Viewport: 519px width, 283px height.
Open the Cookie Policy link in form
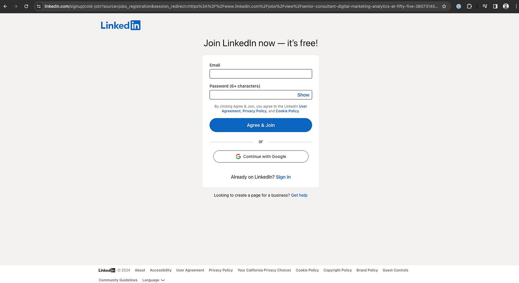pos(287,111)
